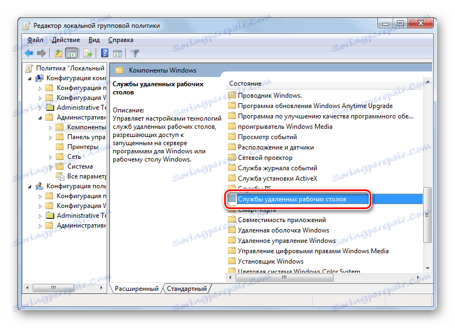Select Служба журнала событий folder

pos(277,168)
